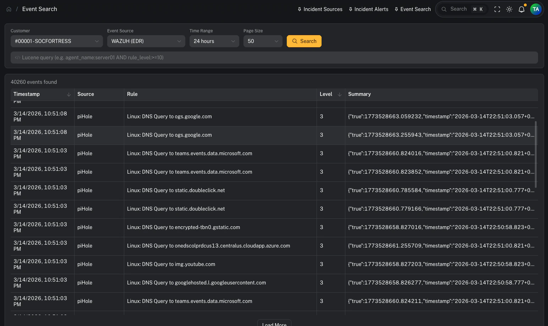The image size is (548, 326).
Task: Toggle the Level column sort arrow
Action: tap(339, 94)
